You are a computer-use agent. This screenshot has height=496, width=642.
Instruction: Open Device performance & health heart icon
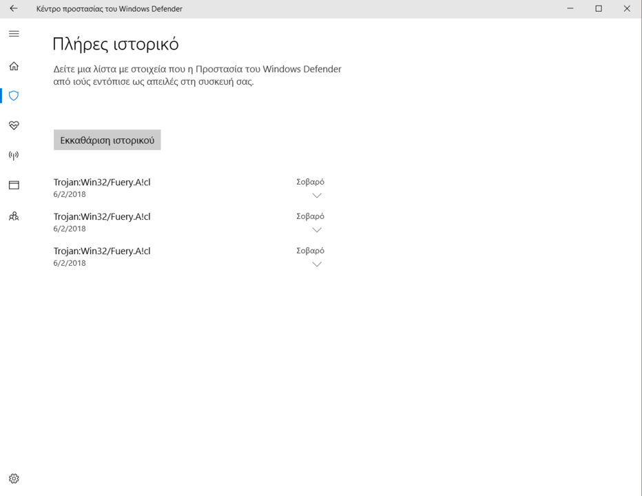point(14,125)
